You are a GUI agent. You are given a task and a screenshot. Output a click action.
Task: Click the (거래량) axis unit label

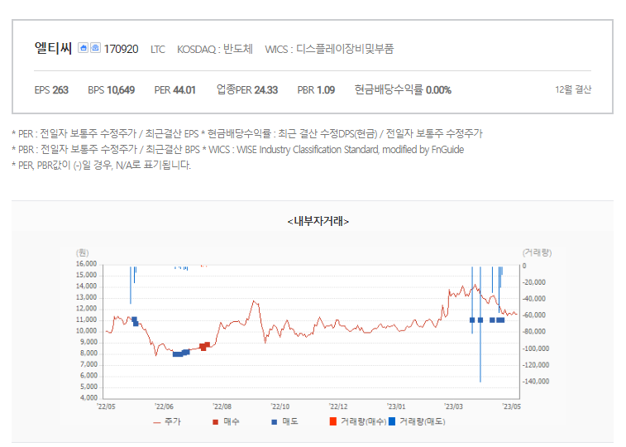[x=537, y=252]
